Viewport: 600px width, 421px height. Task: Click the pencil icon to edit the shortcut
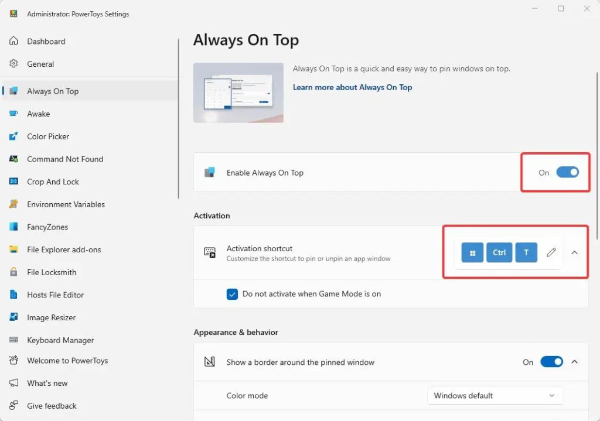[551, 252]
